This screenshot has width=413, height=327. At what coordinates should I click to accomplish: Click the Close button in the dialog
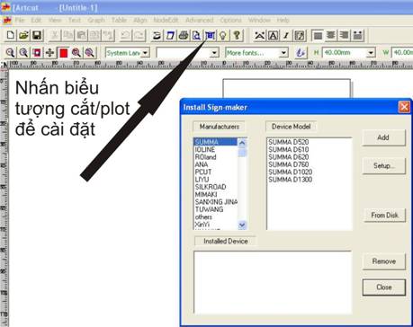pos(384,287)
